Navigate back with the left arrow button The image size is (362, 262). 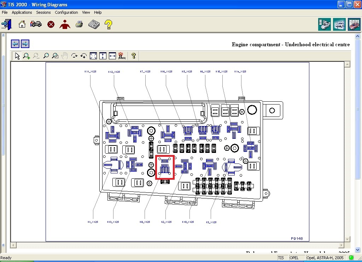(15, 44)
